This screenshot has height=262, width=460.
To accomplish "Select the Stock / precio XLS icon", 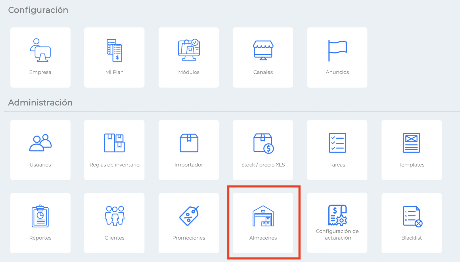I will tap(263, 143).
